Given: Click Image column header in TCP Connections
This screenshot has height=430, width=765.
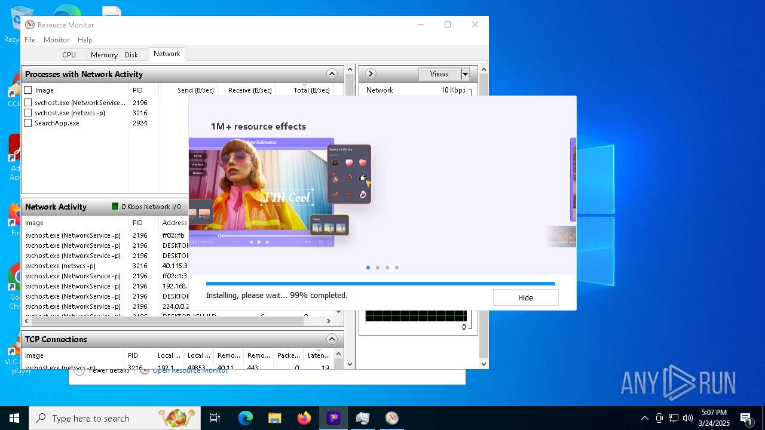Looking at the screenshot, I should 73,355.
